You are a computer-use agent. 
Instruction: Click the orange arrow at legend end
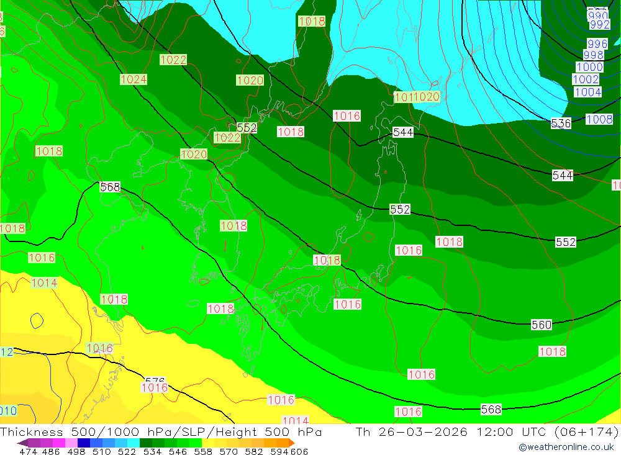coord(291,443)
